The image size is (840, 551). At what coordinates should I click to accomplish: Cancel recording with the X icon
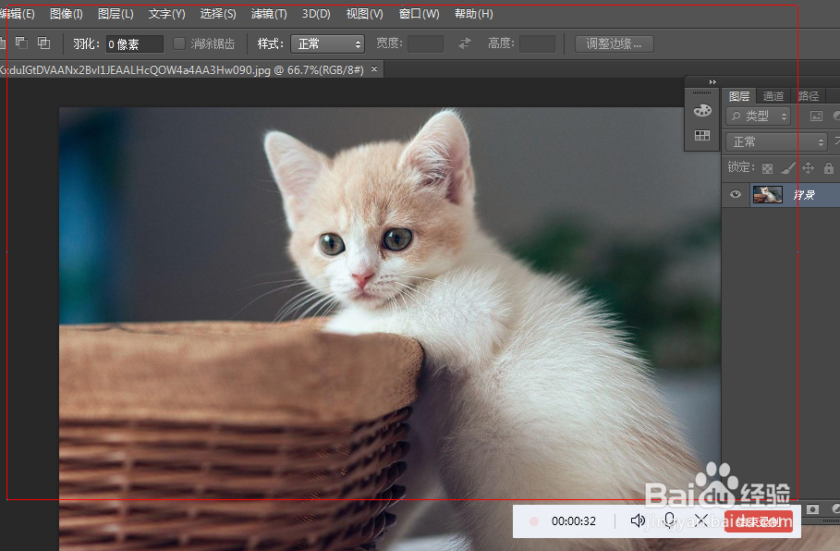coord(701,520)
